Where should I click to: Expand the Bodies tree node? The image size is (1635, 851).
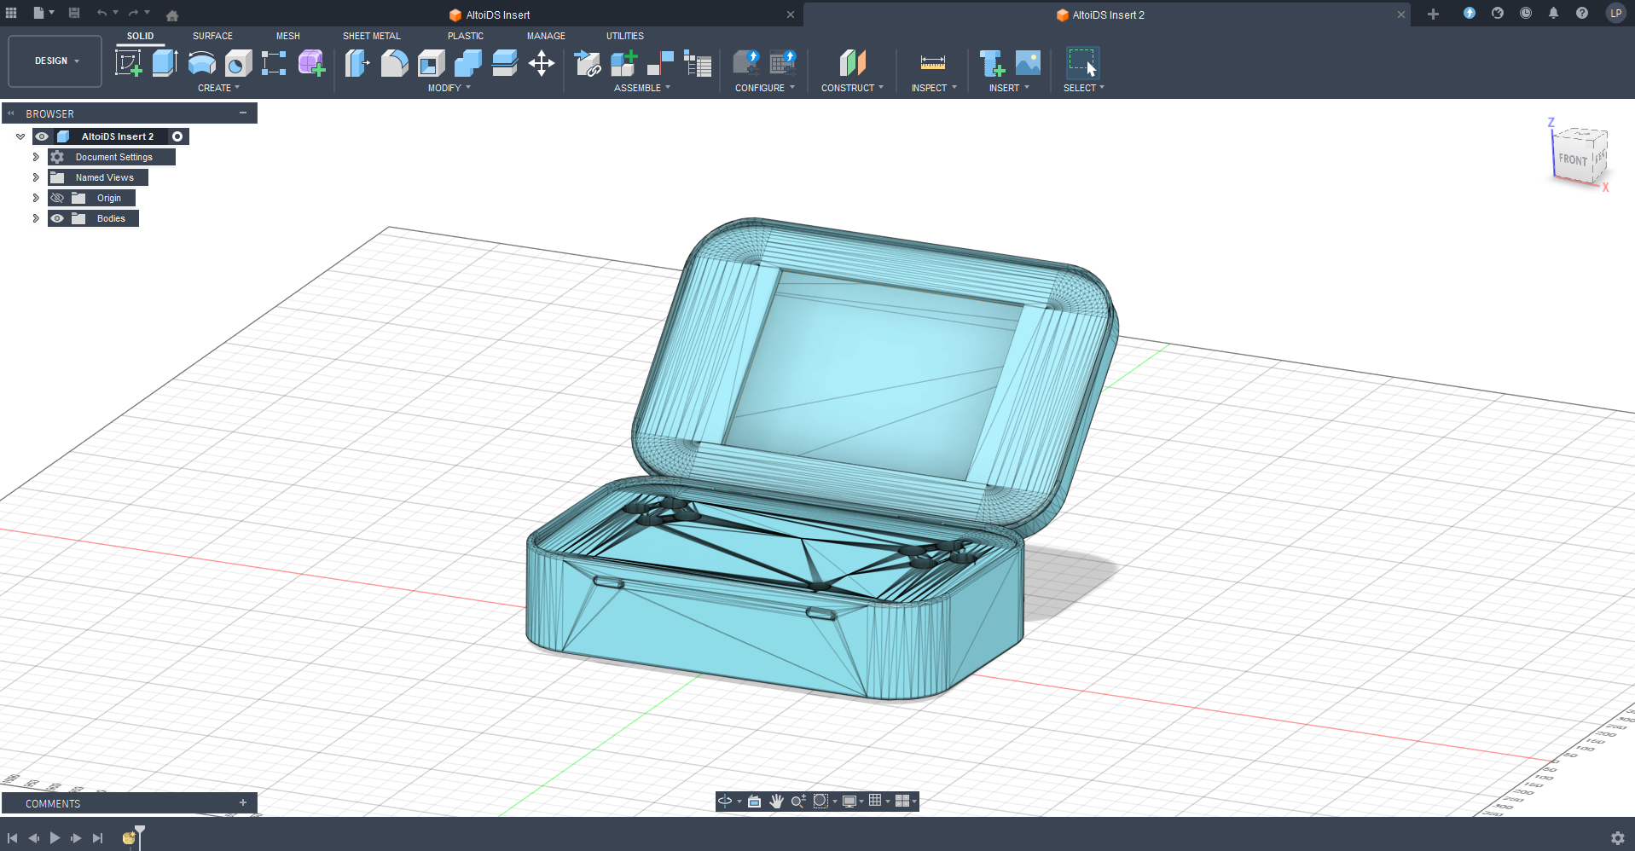click(x=36, y=218)
